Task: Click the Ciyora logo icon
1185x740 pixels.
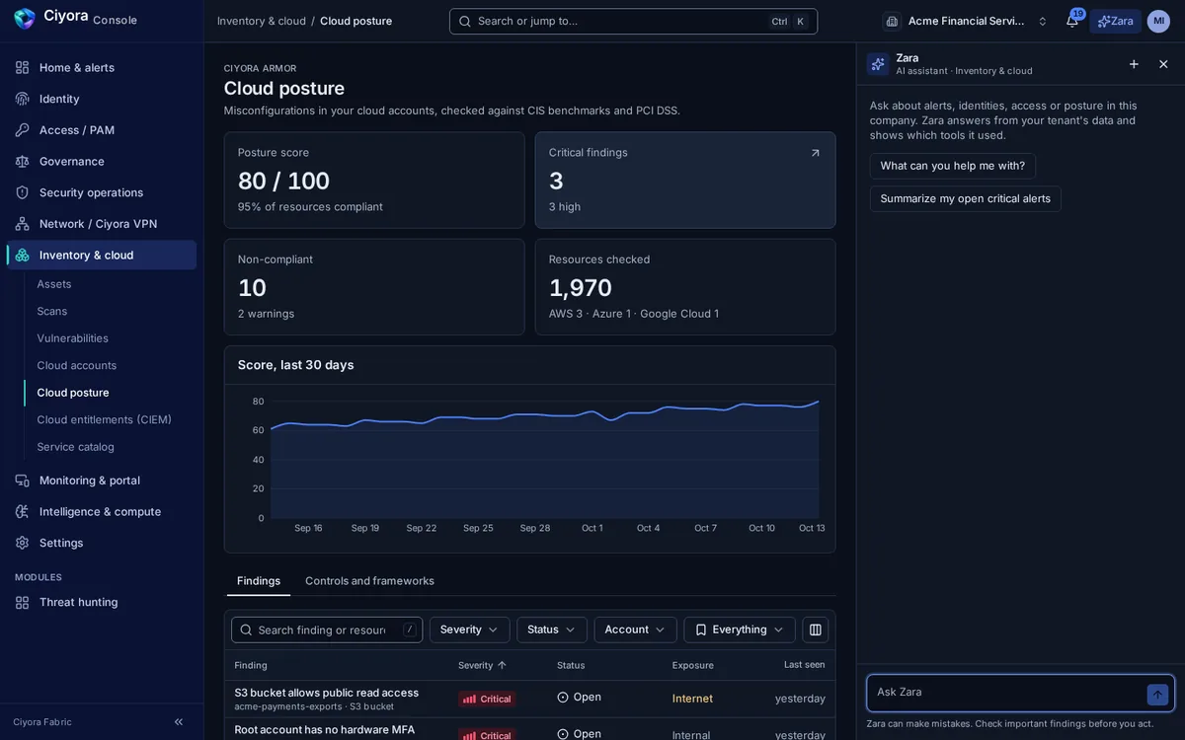Action: (x=24, y=19)
